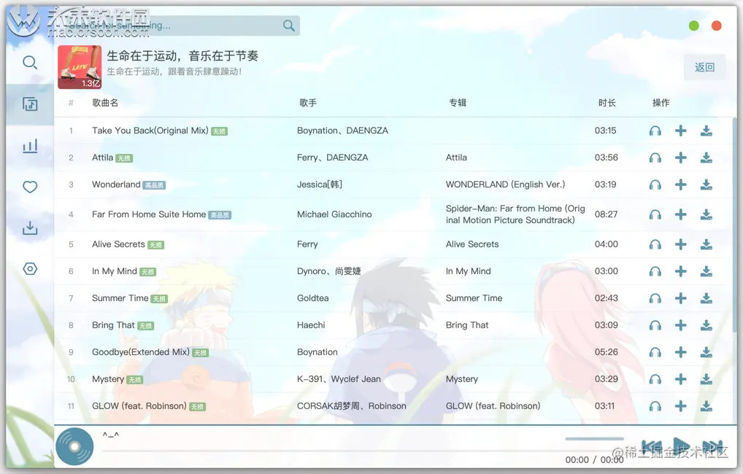743x474 pixels.
Task: Add Bring That to playlist
Action: [x=680, y=325]
